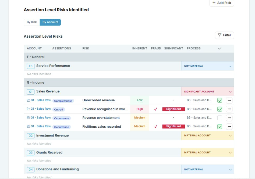Click Significant badge in Cut-off row
Screen dimensions: 255x179
click(x=173, y=109)
